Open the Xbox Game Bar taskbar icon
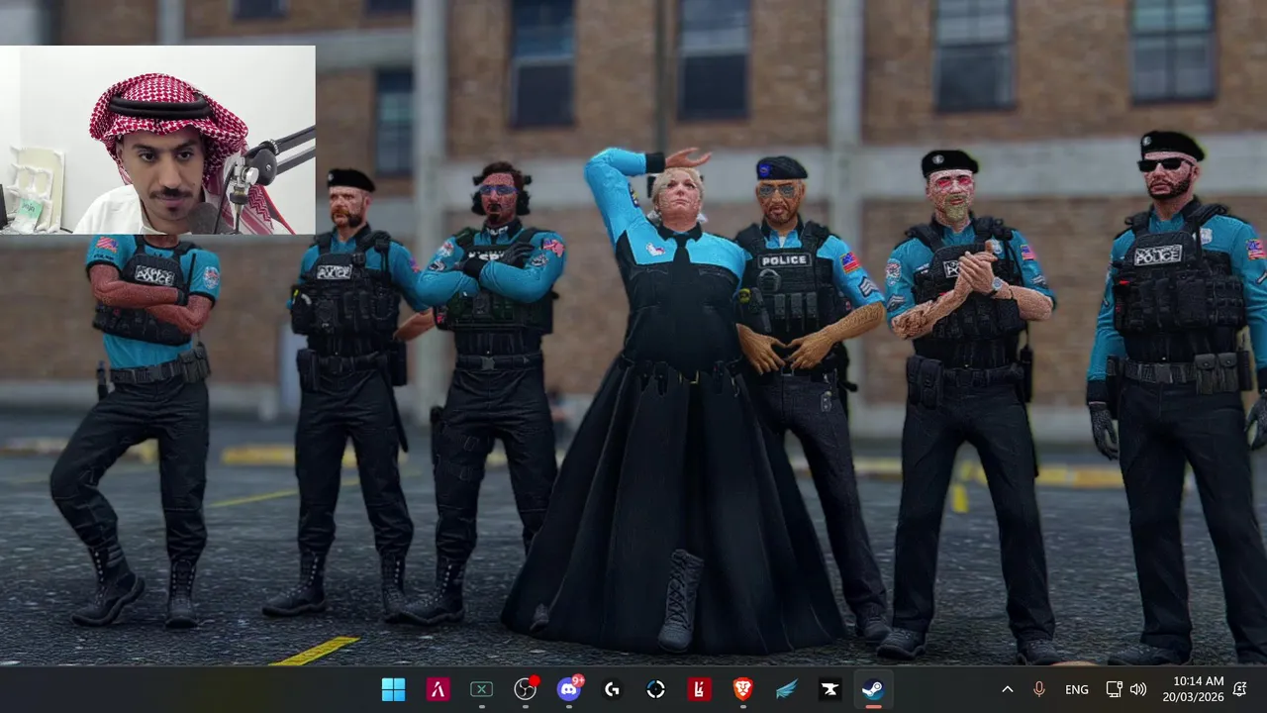Viewport: 1267px width, 713px height. tap(481, 689)
